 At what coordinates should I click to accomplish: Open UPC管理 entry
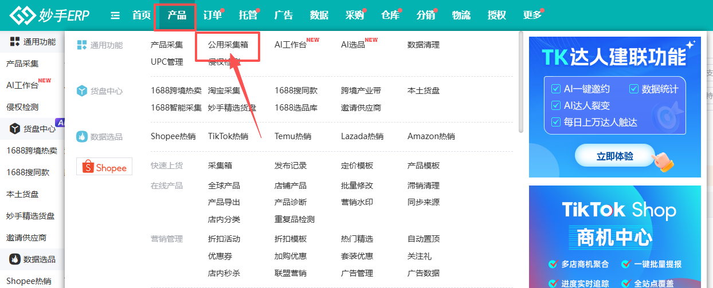(167, 62)
